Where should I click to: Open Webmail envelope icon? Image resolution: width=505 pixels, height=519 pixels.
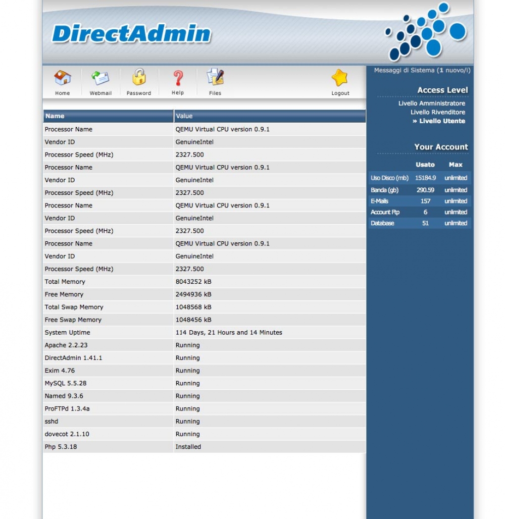pyautogui.click(x=100, y=78)
